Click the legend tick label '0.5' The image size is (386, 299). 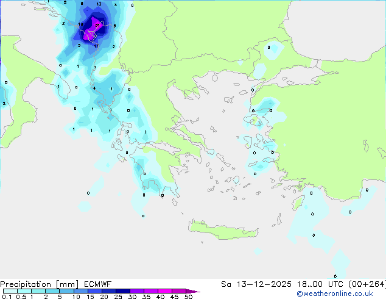(21, 297)
